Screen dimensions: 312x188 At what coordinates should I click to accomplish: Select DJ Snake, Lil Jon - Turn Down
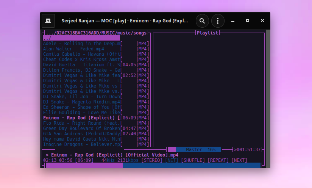pyautogui.click(x=96, y=97)
